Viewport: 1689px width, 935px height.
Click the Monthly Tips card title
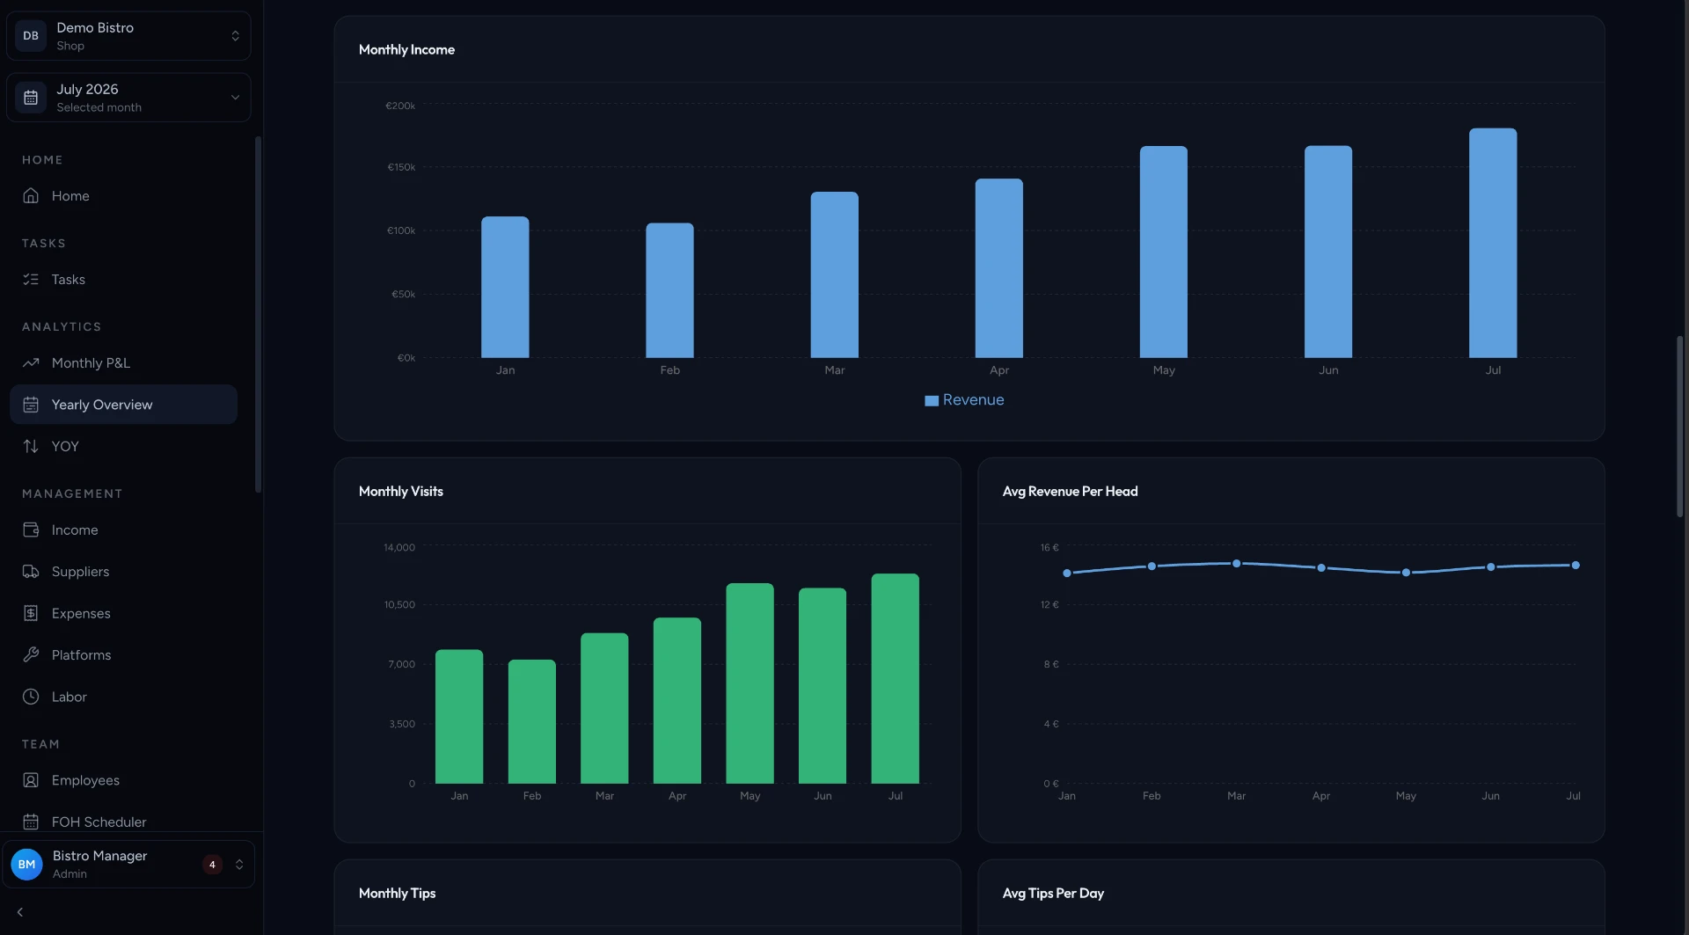pyautogui.click(x=397, y=893)
